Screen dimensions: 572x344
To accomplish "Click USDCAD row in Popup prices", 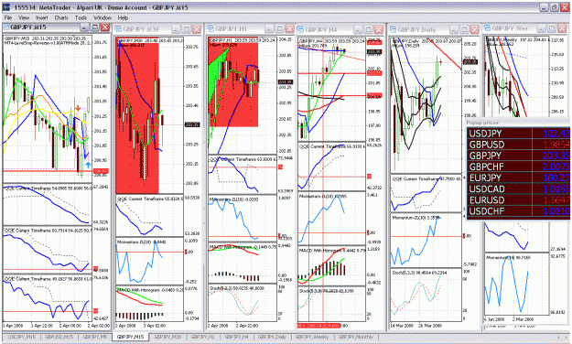I will [x=518, y=189].
